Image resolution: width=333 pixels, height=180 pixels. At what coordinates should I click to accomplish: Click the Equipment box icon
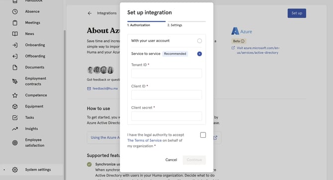pyautogui.click(x=15, y=106)
